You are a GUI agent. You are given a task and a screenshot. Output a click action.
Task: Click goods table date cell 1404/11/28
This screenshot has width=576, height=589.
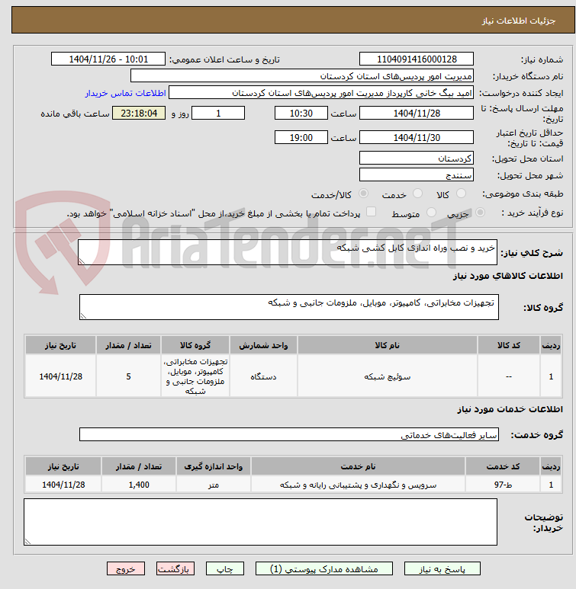[60, 376]
